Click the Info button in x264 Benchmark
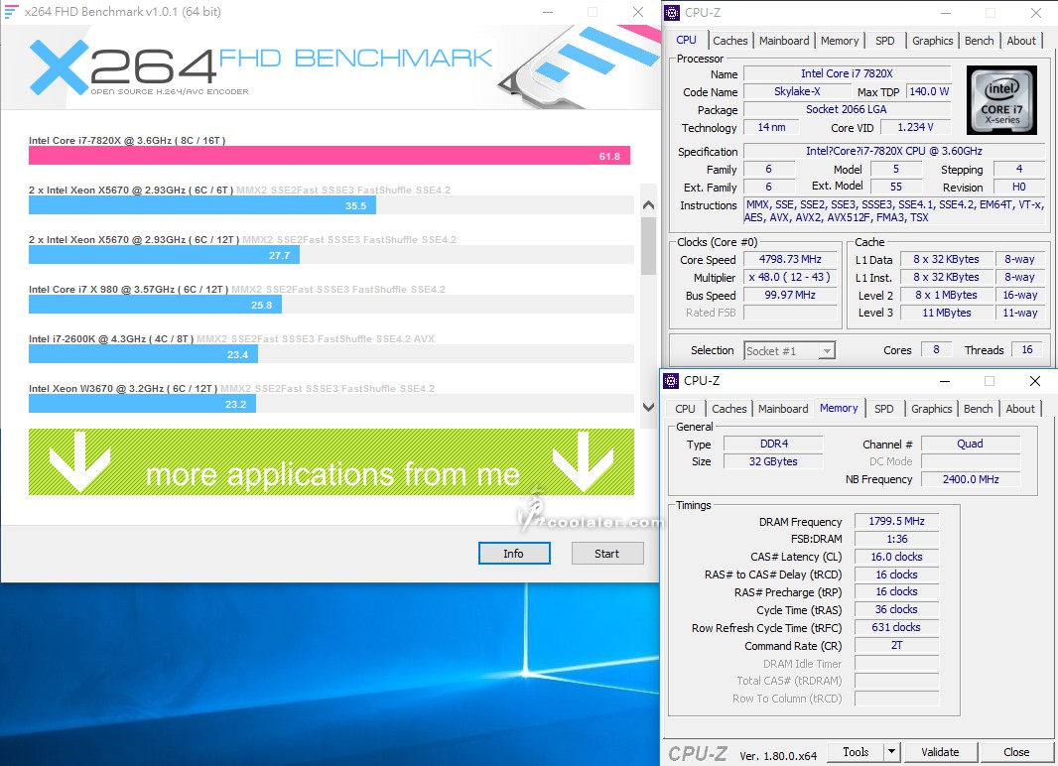Screen dimensions: 1058x766 [514, 554]
